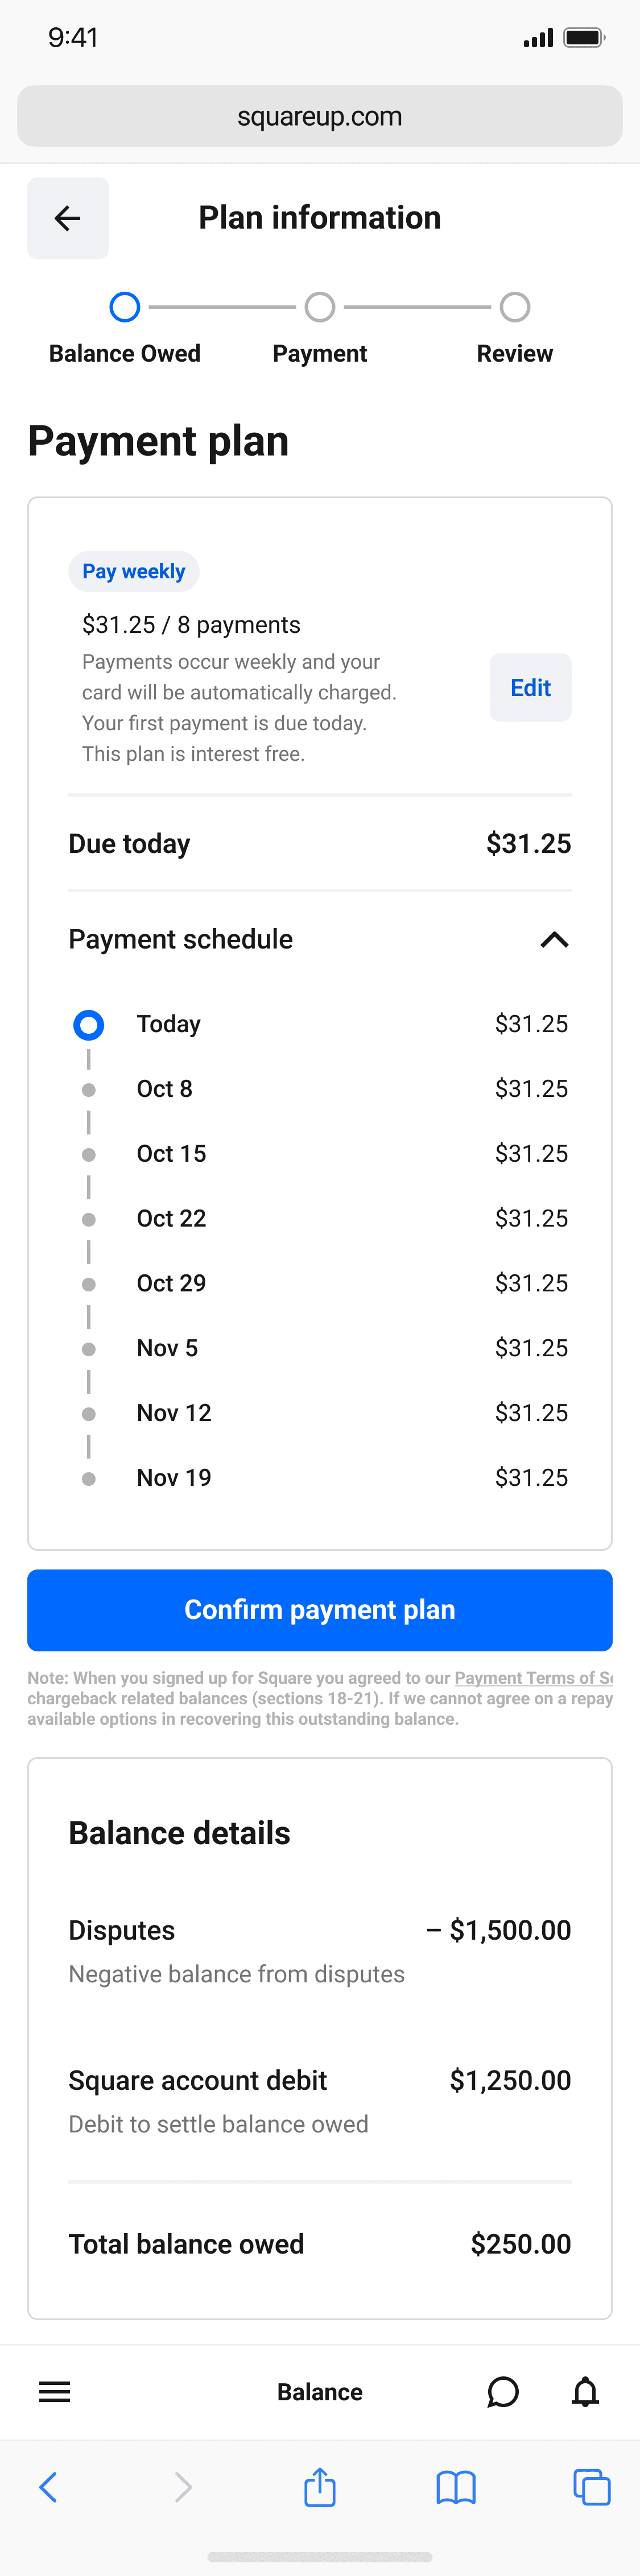Select the Review step circle

[x=515, y=307]
